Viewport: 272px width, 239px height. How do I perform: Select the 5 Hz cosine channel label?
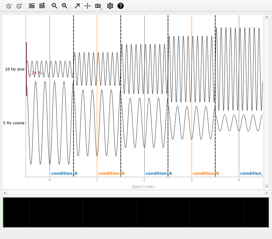14,123
